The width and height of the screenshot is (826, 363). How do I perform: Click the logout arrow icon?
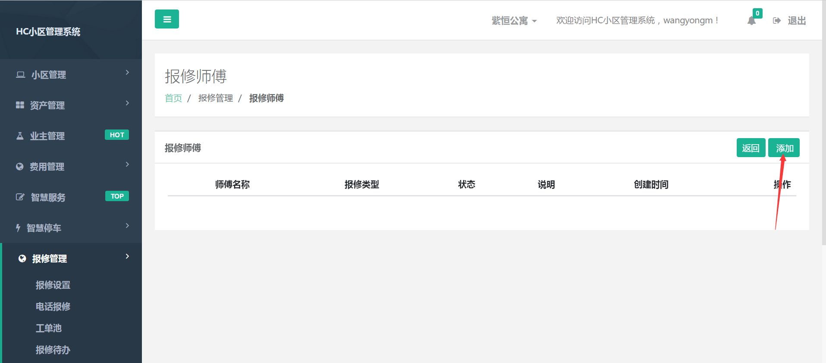[x=777, y=21]
